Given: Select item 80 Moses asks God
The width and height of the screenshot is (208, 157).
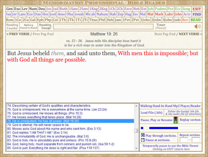Looking at the screenshot, I should pos(70,129).
